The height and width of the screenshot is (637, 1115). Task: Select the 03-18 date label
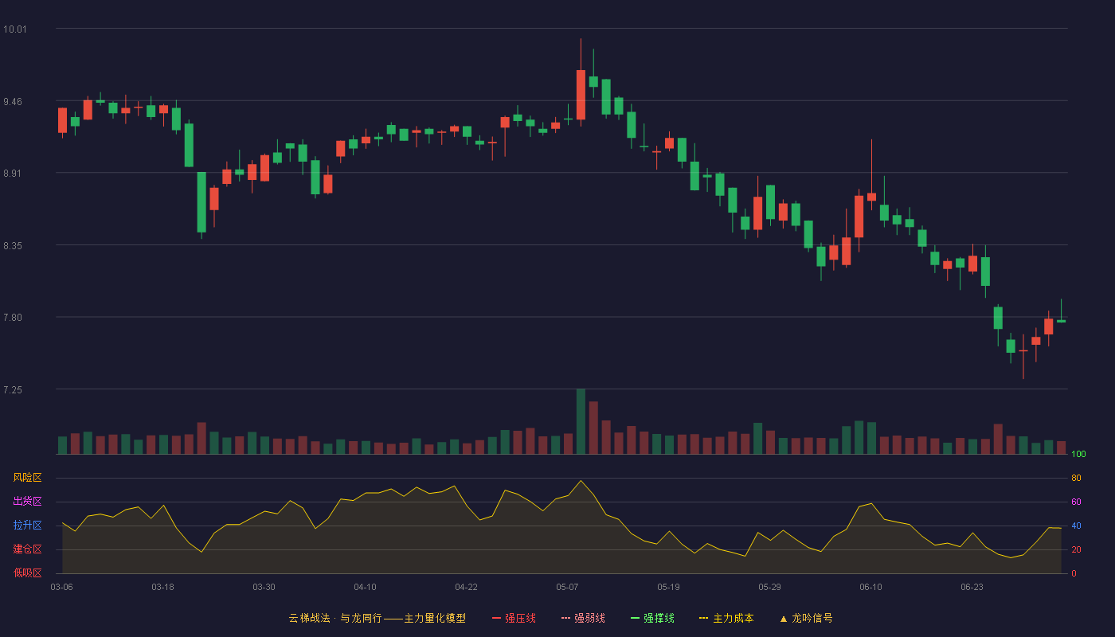162,587
